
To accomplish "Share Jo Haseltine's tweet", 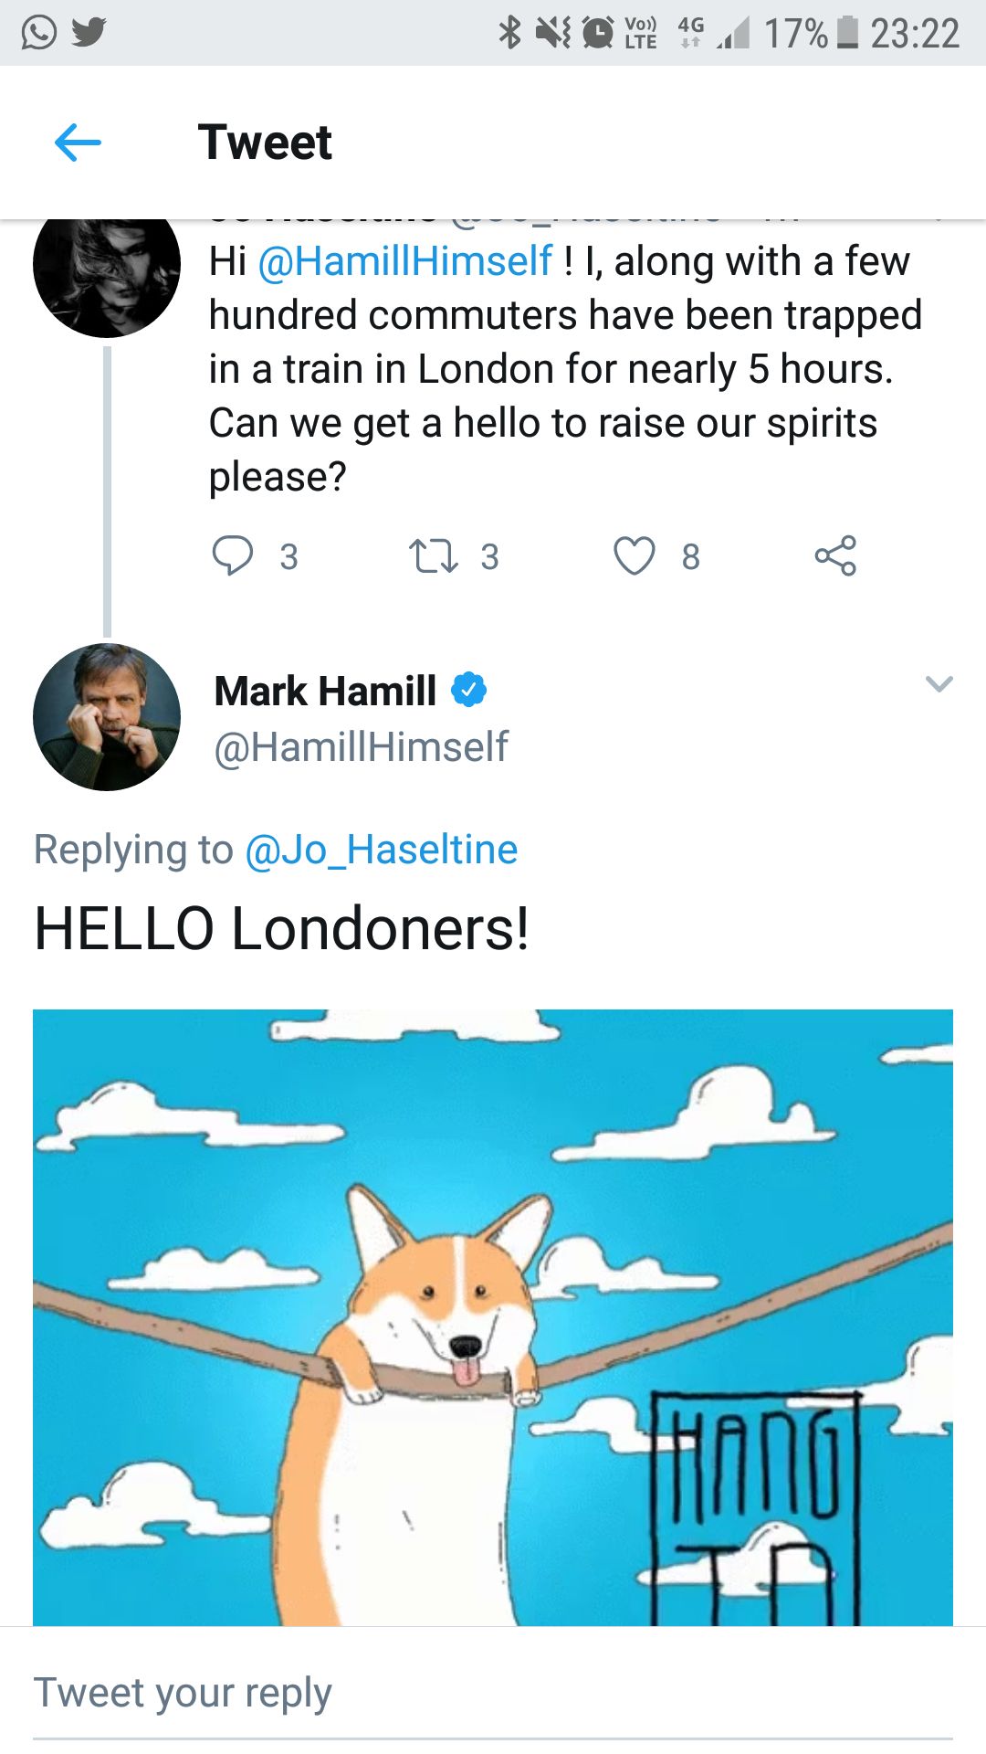I will 835,555.
